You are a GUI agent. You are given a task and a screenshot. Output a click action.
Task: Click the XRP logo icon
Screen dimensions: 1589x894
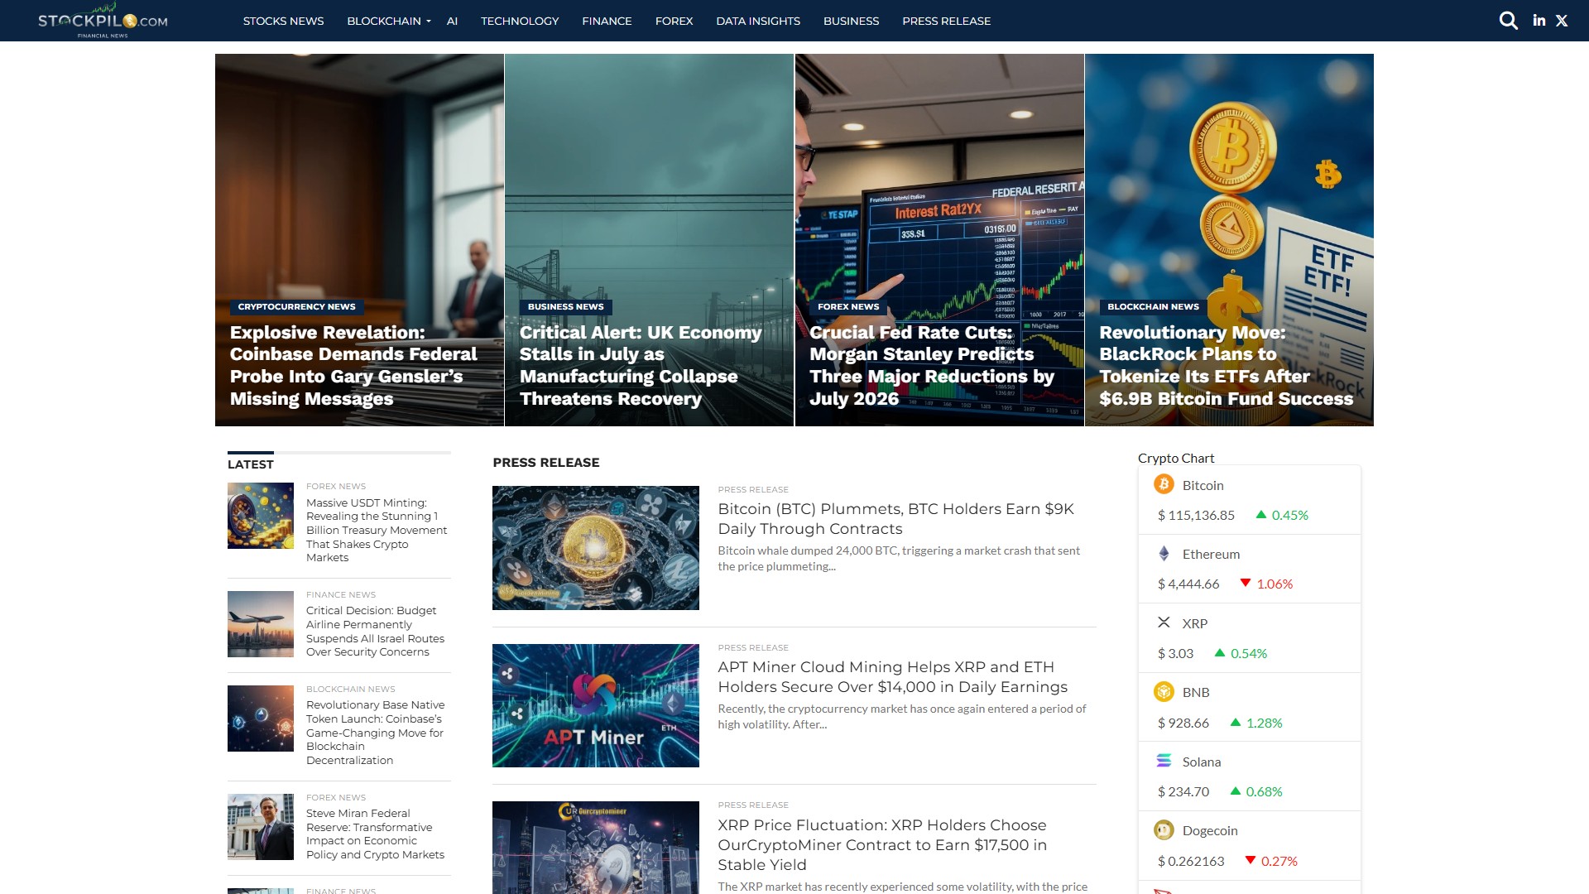1164,622
